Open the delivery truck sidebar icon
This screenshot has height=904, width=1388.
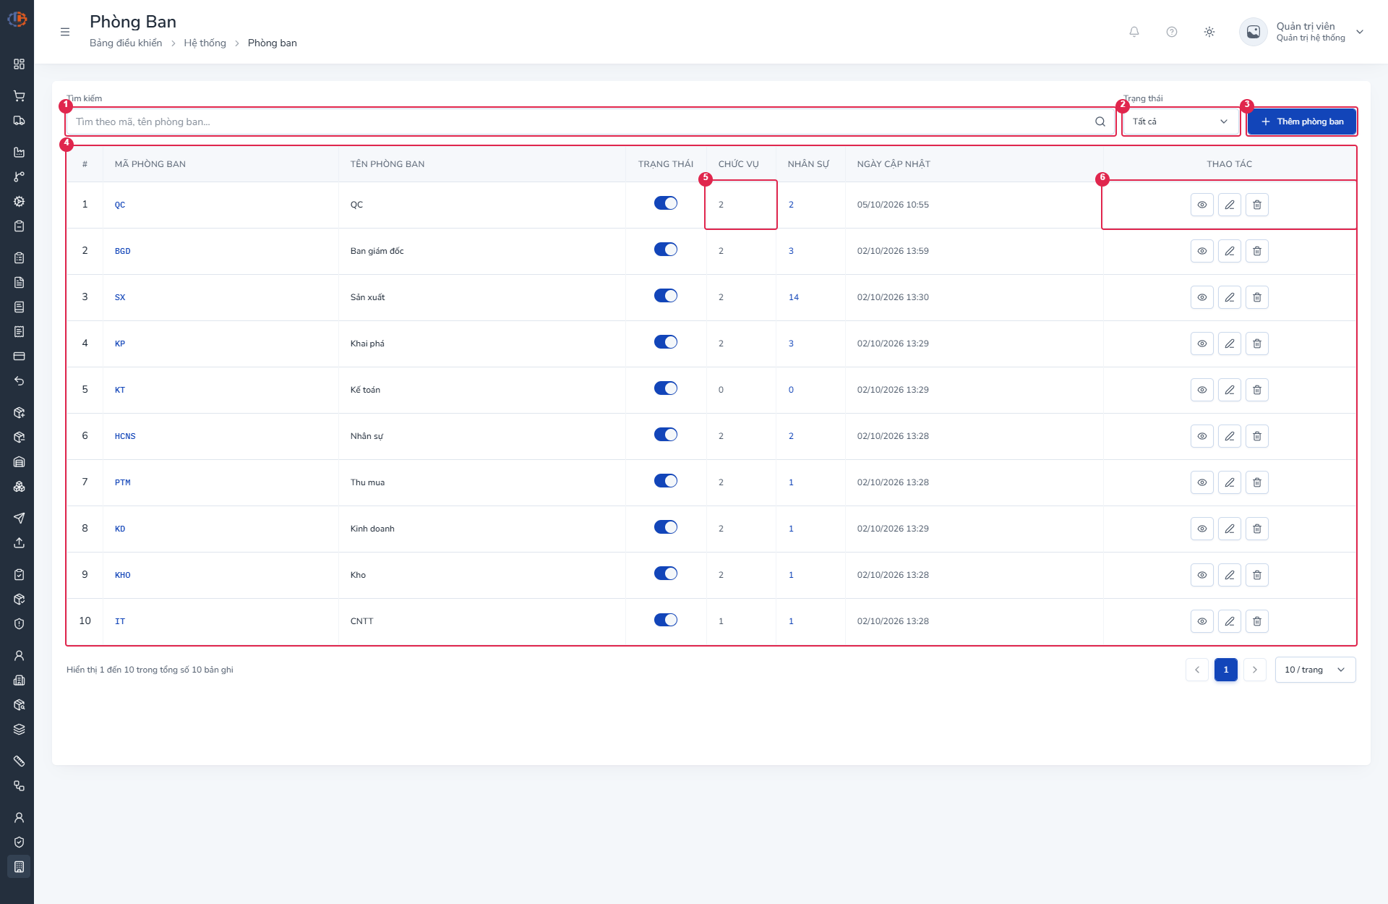20,121
